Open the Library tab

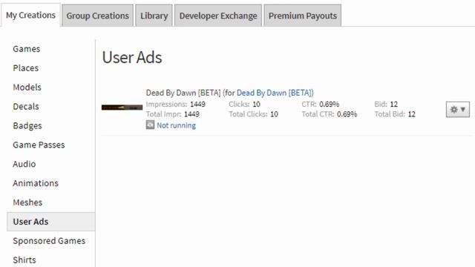(x=154, y=16)
